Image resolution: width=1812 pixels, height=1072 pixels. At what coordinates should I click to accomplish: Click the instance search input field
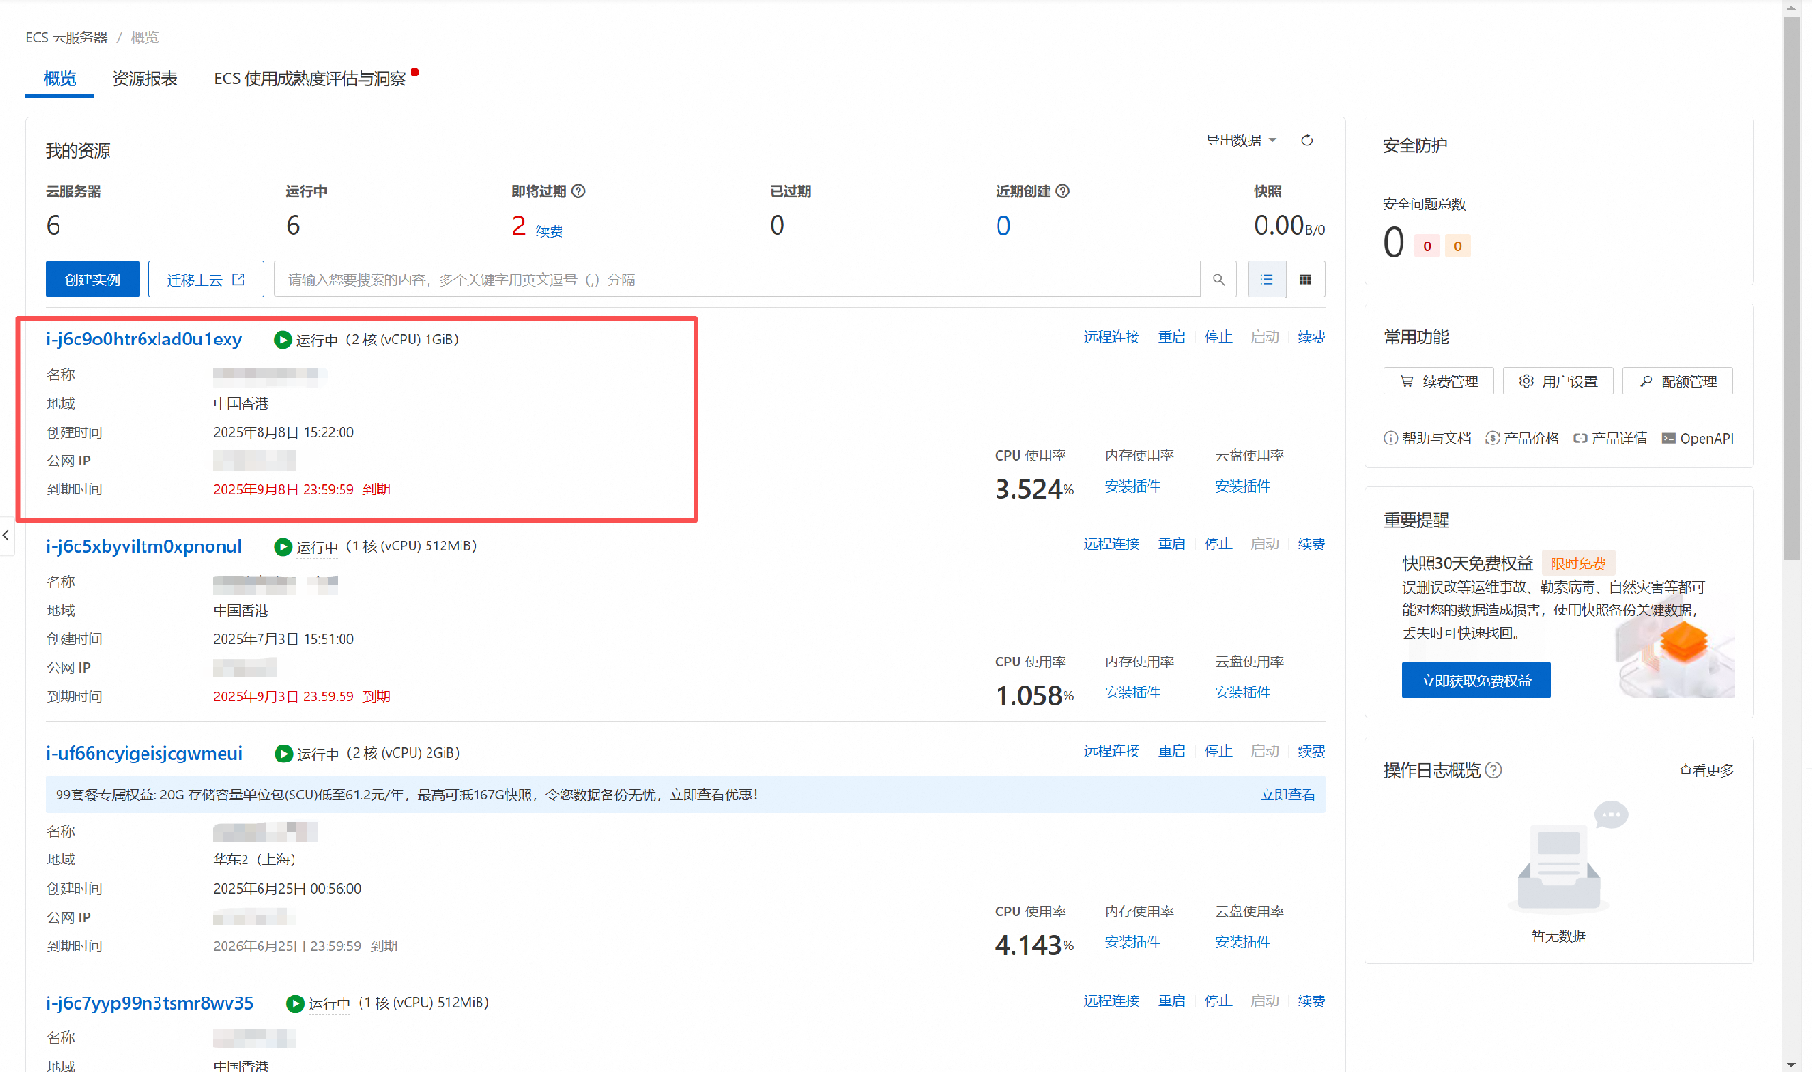tap(736, 280)
